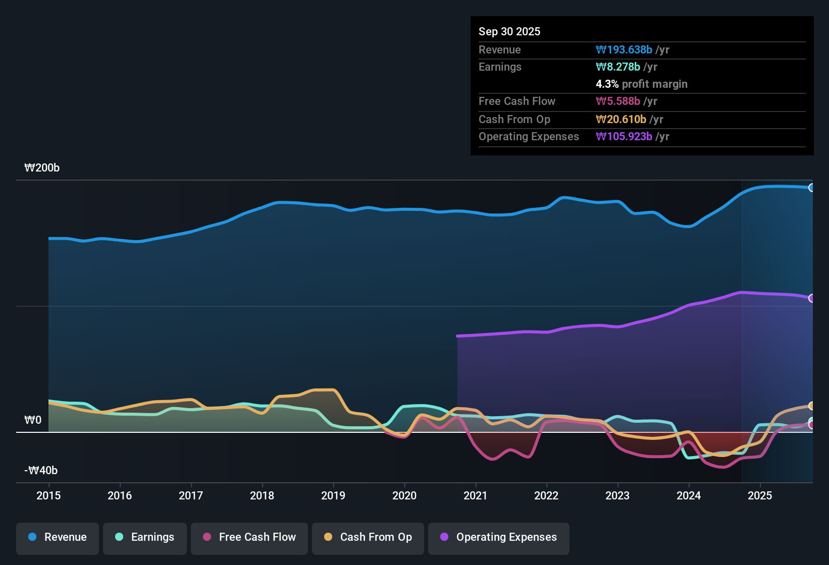
Task: Click the ₩193.638b Revenue value link
Action: pos(625,50)
